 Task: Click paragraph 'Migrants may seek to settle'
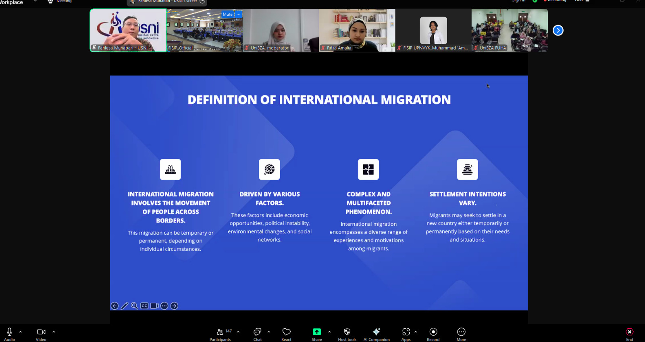[468, 227]
